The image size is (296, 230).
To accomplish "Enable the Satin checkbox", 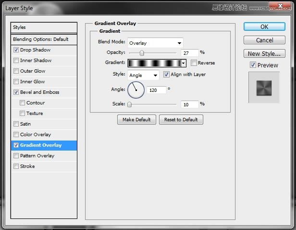I will tap(16, 124).
